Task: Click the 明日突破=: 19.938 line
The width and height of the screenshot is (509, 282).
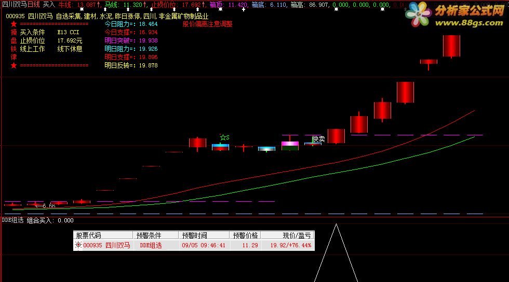Action: pyautogui.click(x=131, y=40)
